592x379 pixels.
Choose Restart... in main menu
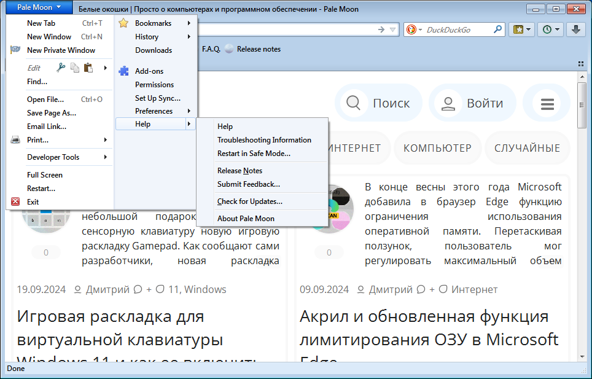[60, 189]
